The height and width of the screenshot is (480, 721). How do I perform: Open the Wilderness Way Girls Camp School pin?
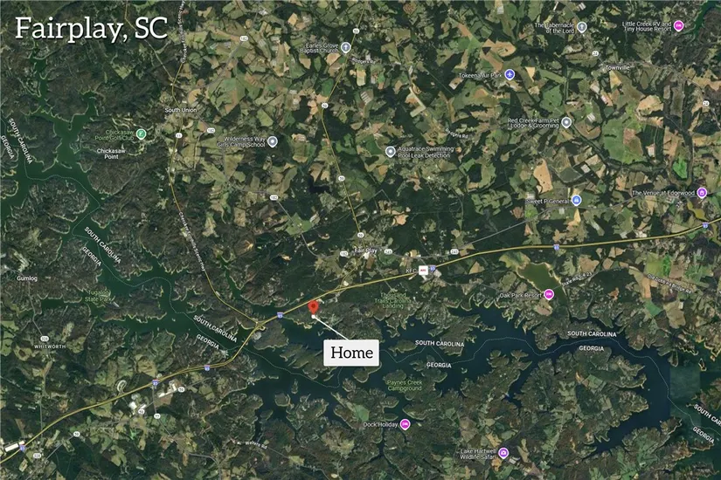[273, 141]
